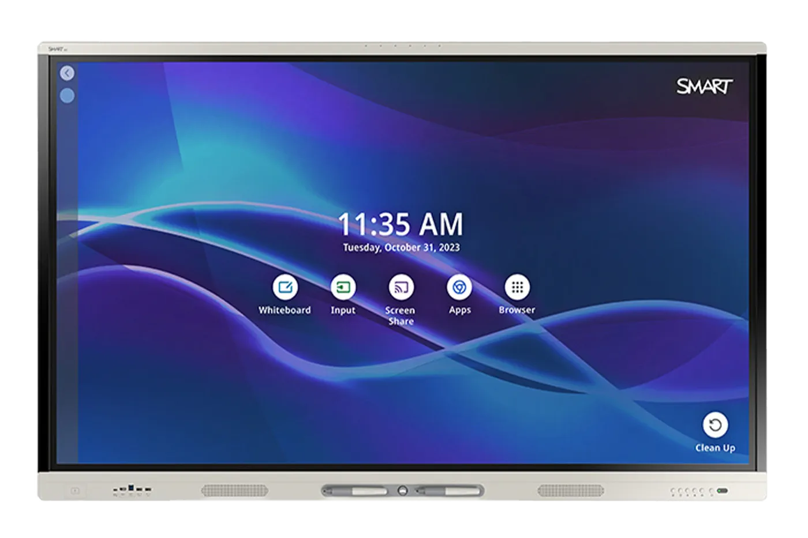Click the SMART logo
This screenshot has width=808, height=538.
(705, 85)
